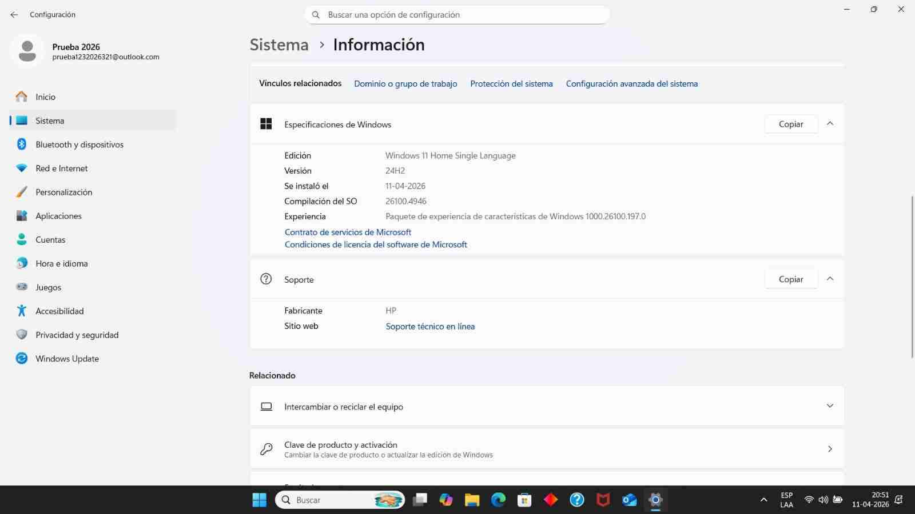Click the Wi-Fi icon in the system tray
The width and height of the screenshot is (915, 514).
pyautogui.click(x=808, y=500)
